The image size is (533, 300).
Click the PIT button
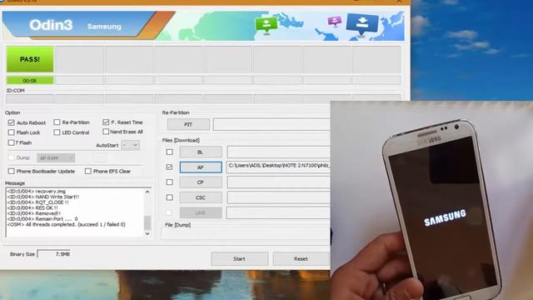[188, 124]
